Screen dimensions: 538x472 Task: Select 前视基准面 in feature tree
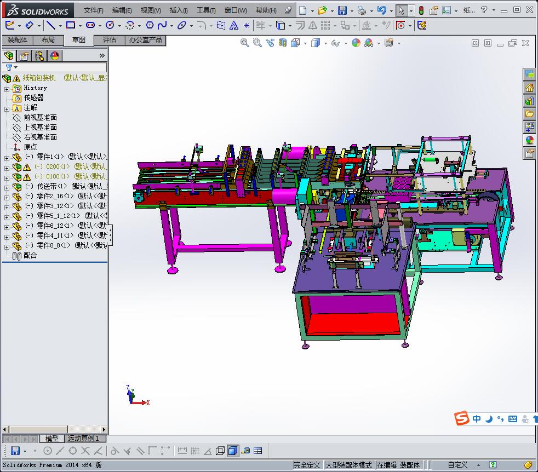click(40, 118)
